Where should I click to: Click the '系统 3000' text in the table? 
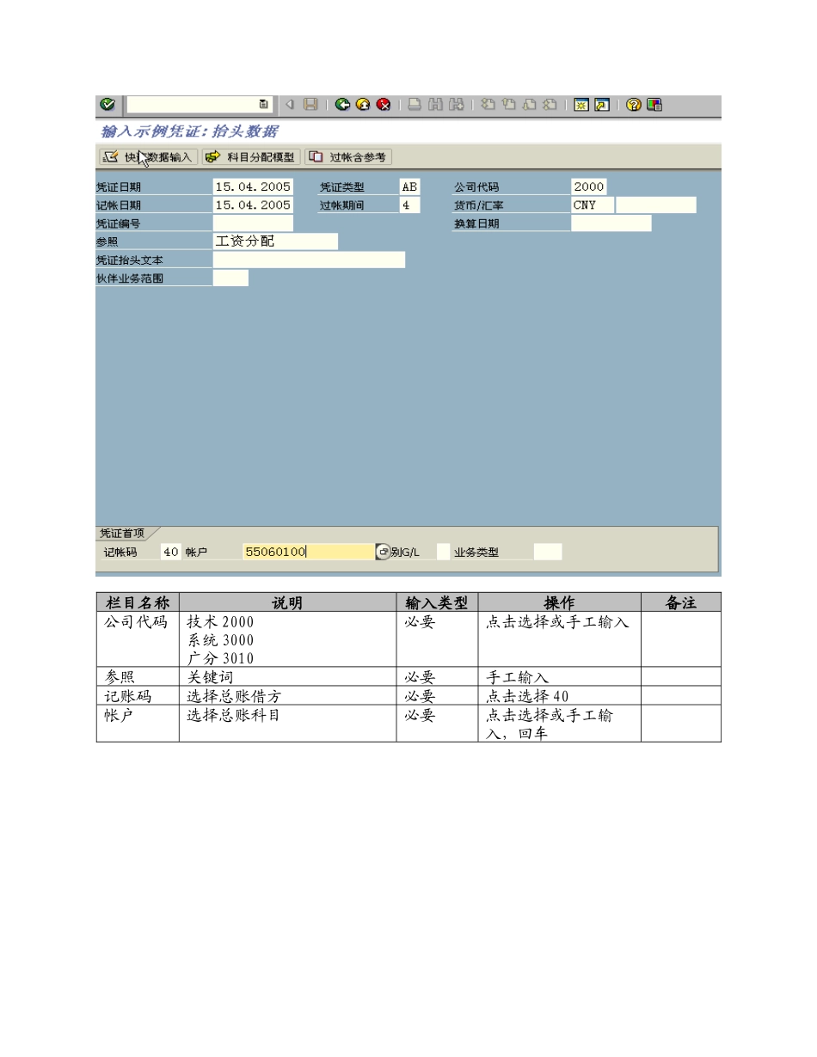coord(220,640)
